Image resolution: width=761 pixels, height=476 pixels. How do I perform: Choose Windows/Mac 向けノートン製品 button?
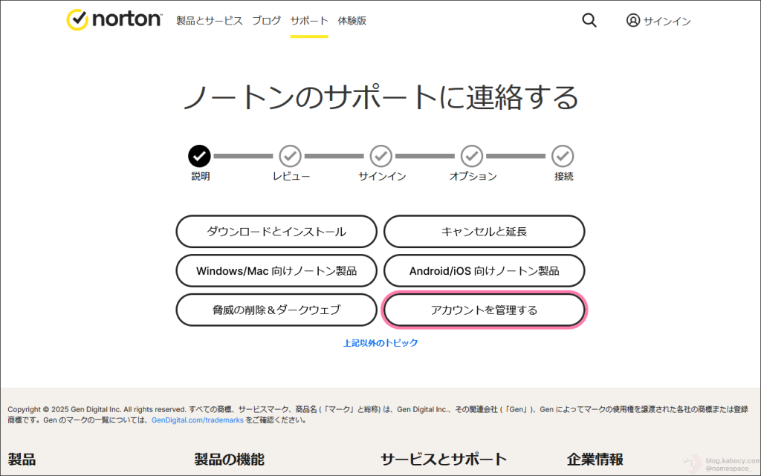[x=276, y=271]
